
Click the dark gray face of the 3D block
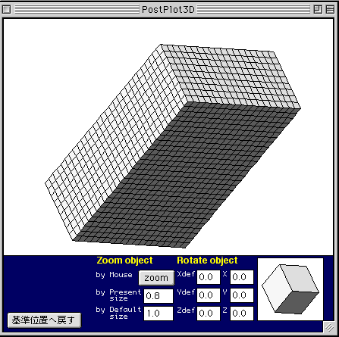point(187,174)
